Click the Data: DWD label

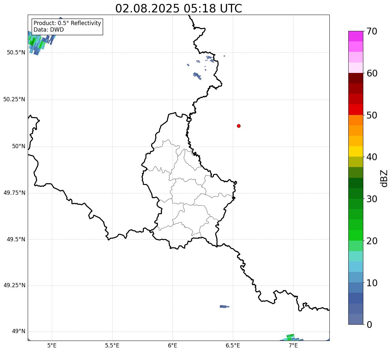coord(49,30)
